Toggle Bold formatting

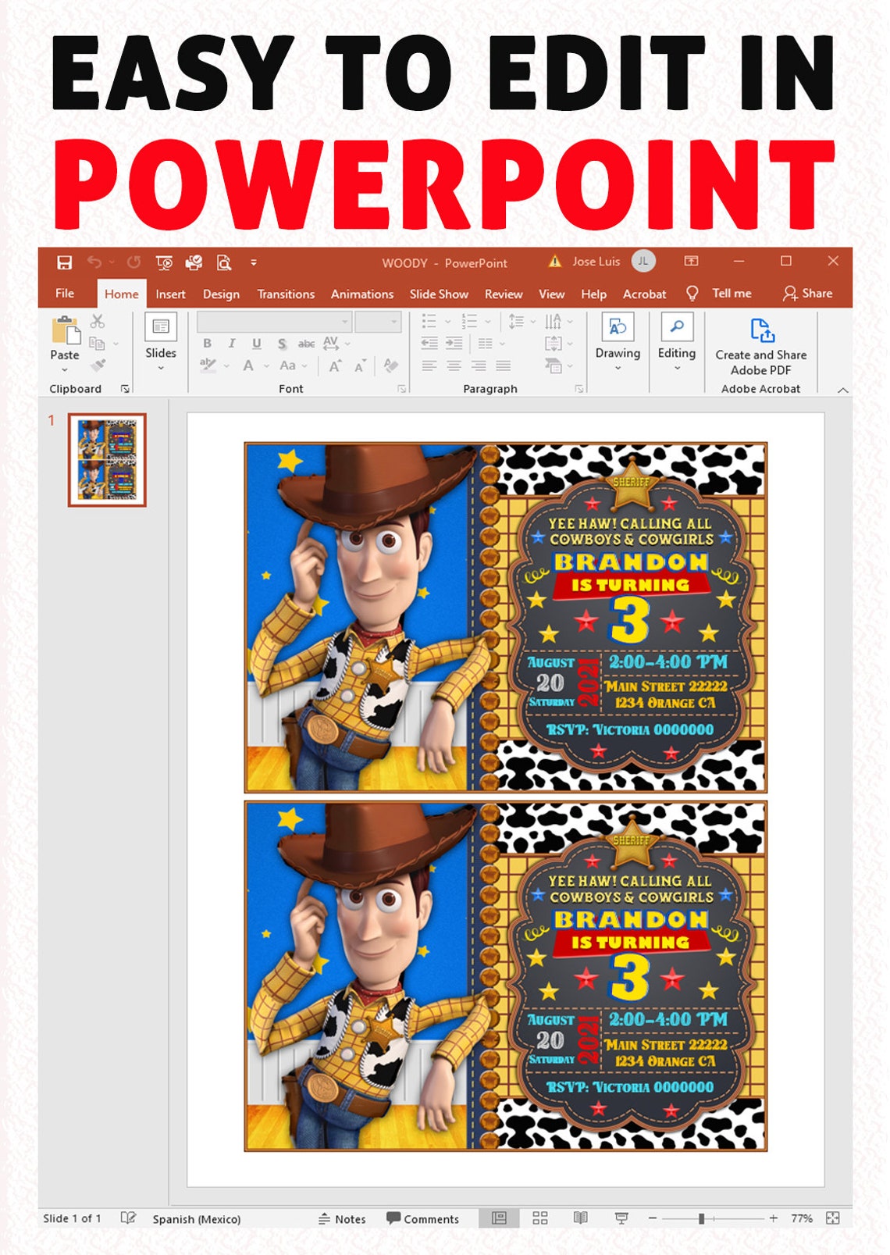click(207, 343)
